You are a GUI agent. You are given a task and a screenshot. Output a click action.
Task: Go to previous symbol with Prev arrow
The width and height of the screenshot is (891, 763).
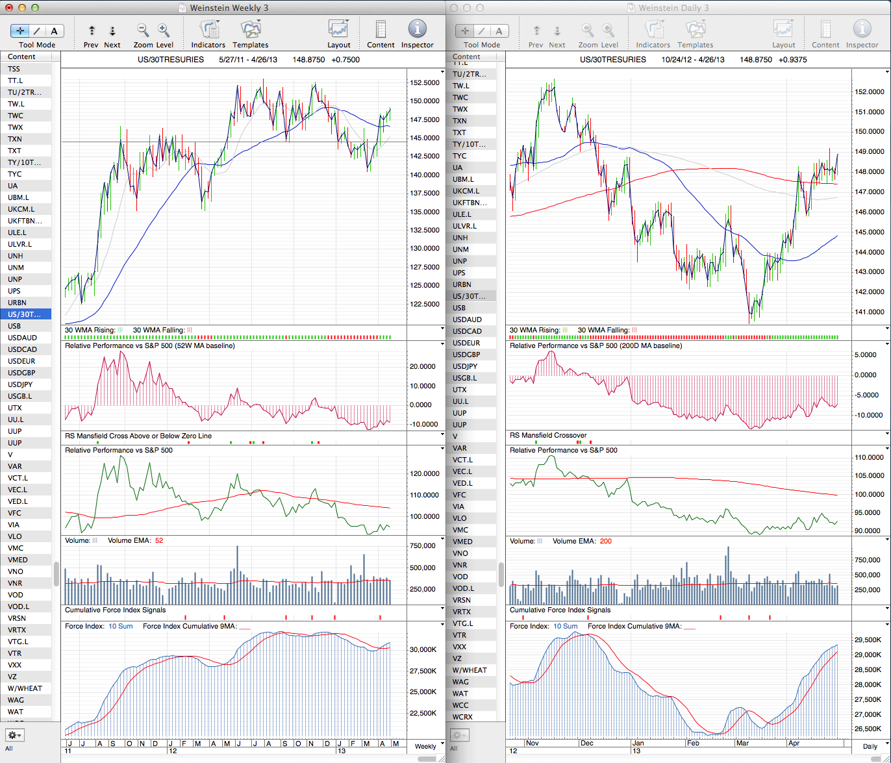pyautogui.click(x=92, y=31)
